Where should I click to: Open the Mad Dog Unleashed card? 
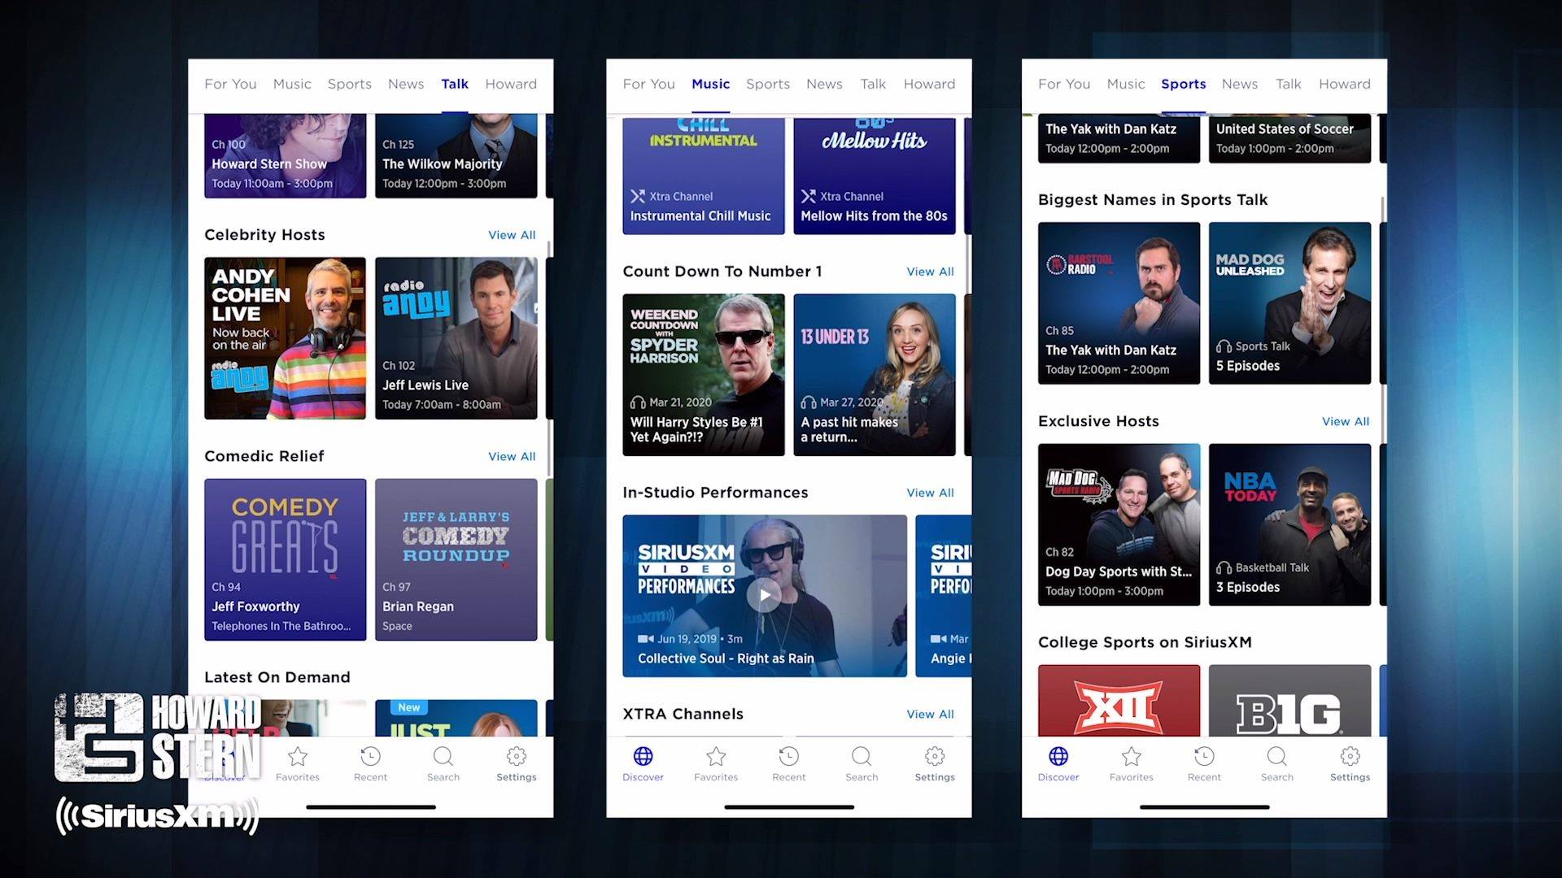tap(1290, 303)
